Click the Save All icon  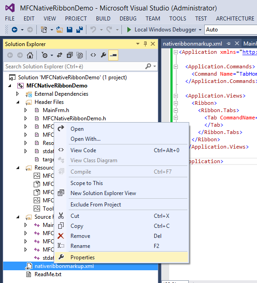tap(80, 30)
